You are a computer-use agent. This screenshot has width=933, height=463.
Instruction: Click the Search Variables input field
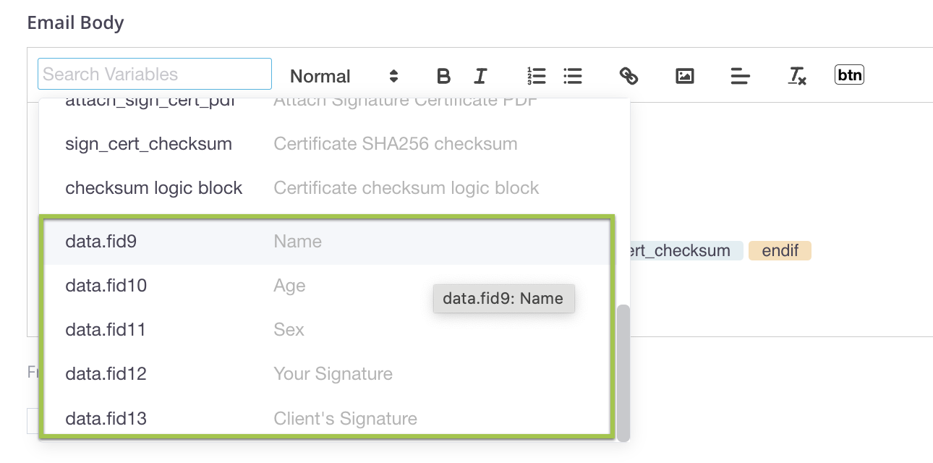pos(155,74)
